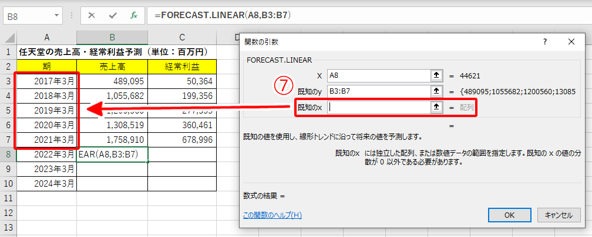Click header cell 経常利益
592x237 pixels.
coord(182,66)
